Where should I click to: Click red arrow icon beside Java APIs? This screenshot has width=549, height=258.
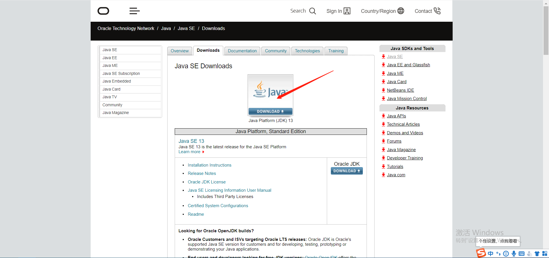(383, 116)
